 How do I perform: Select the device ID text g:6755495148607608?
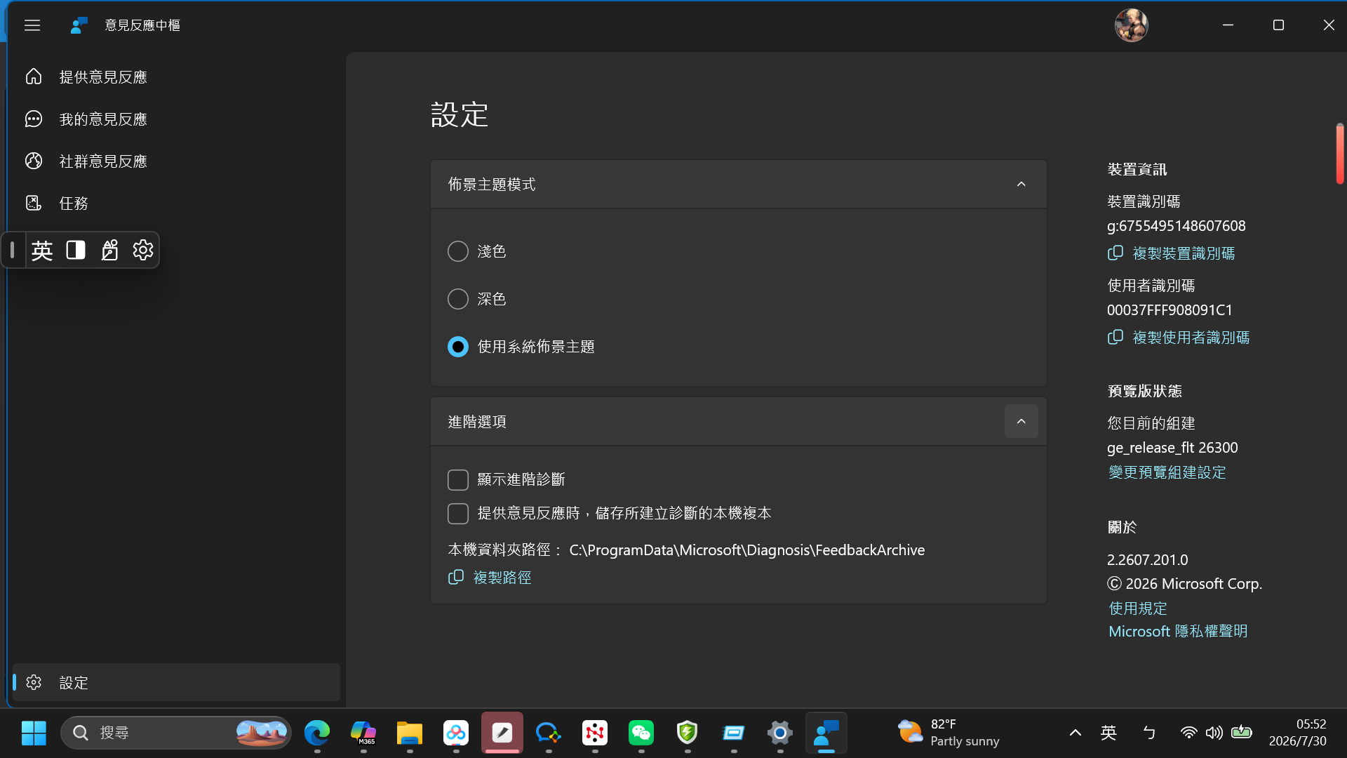click(x=1177, y=225)
